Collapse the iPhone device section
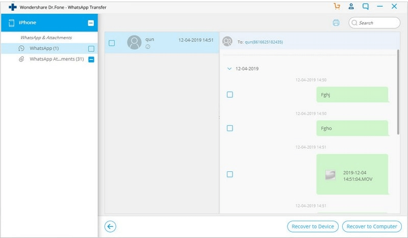Viewport: 408px width, 238px height. point(91,23)
